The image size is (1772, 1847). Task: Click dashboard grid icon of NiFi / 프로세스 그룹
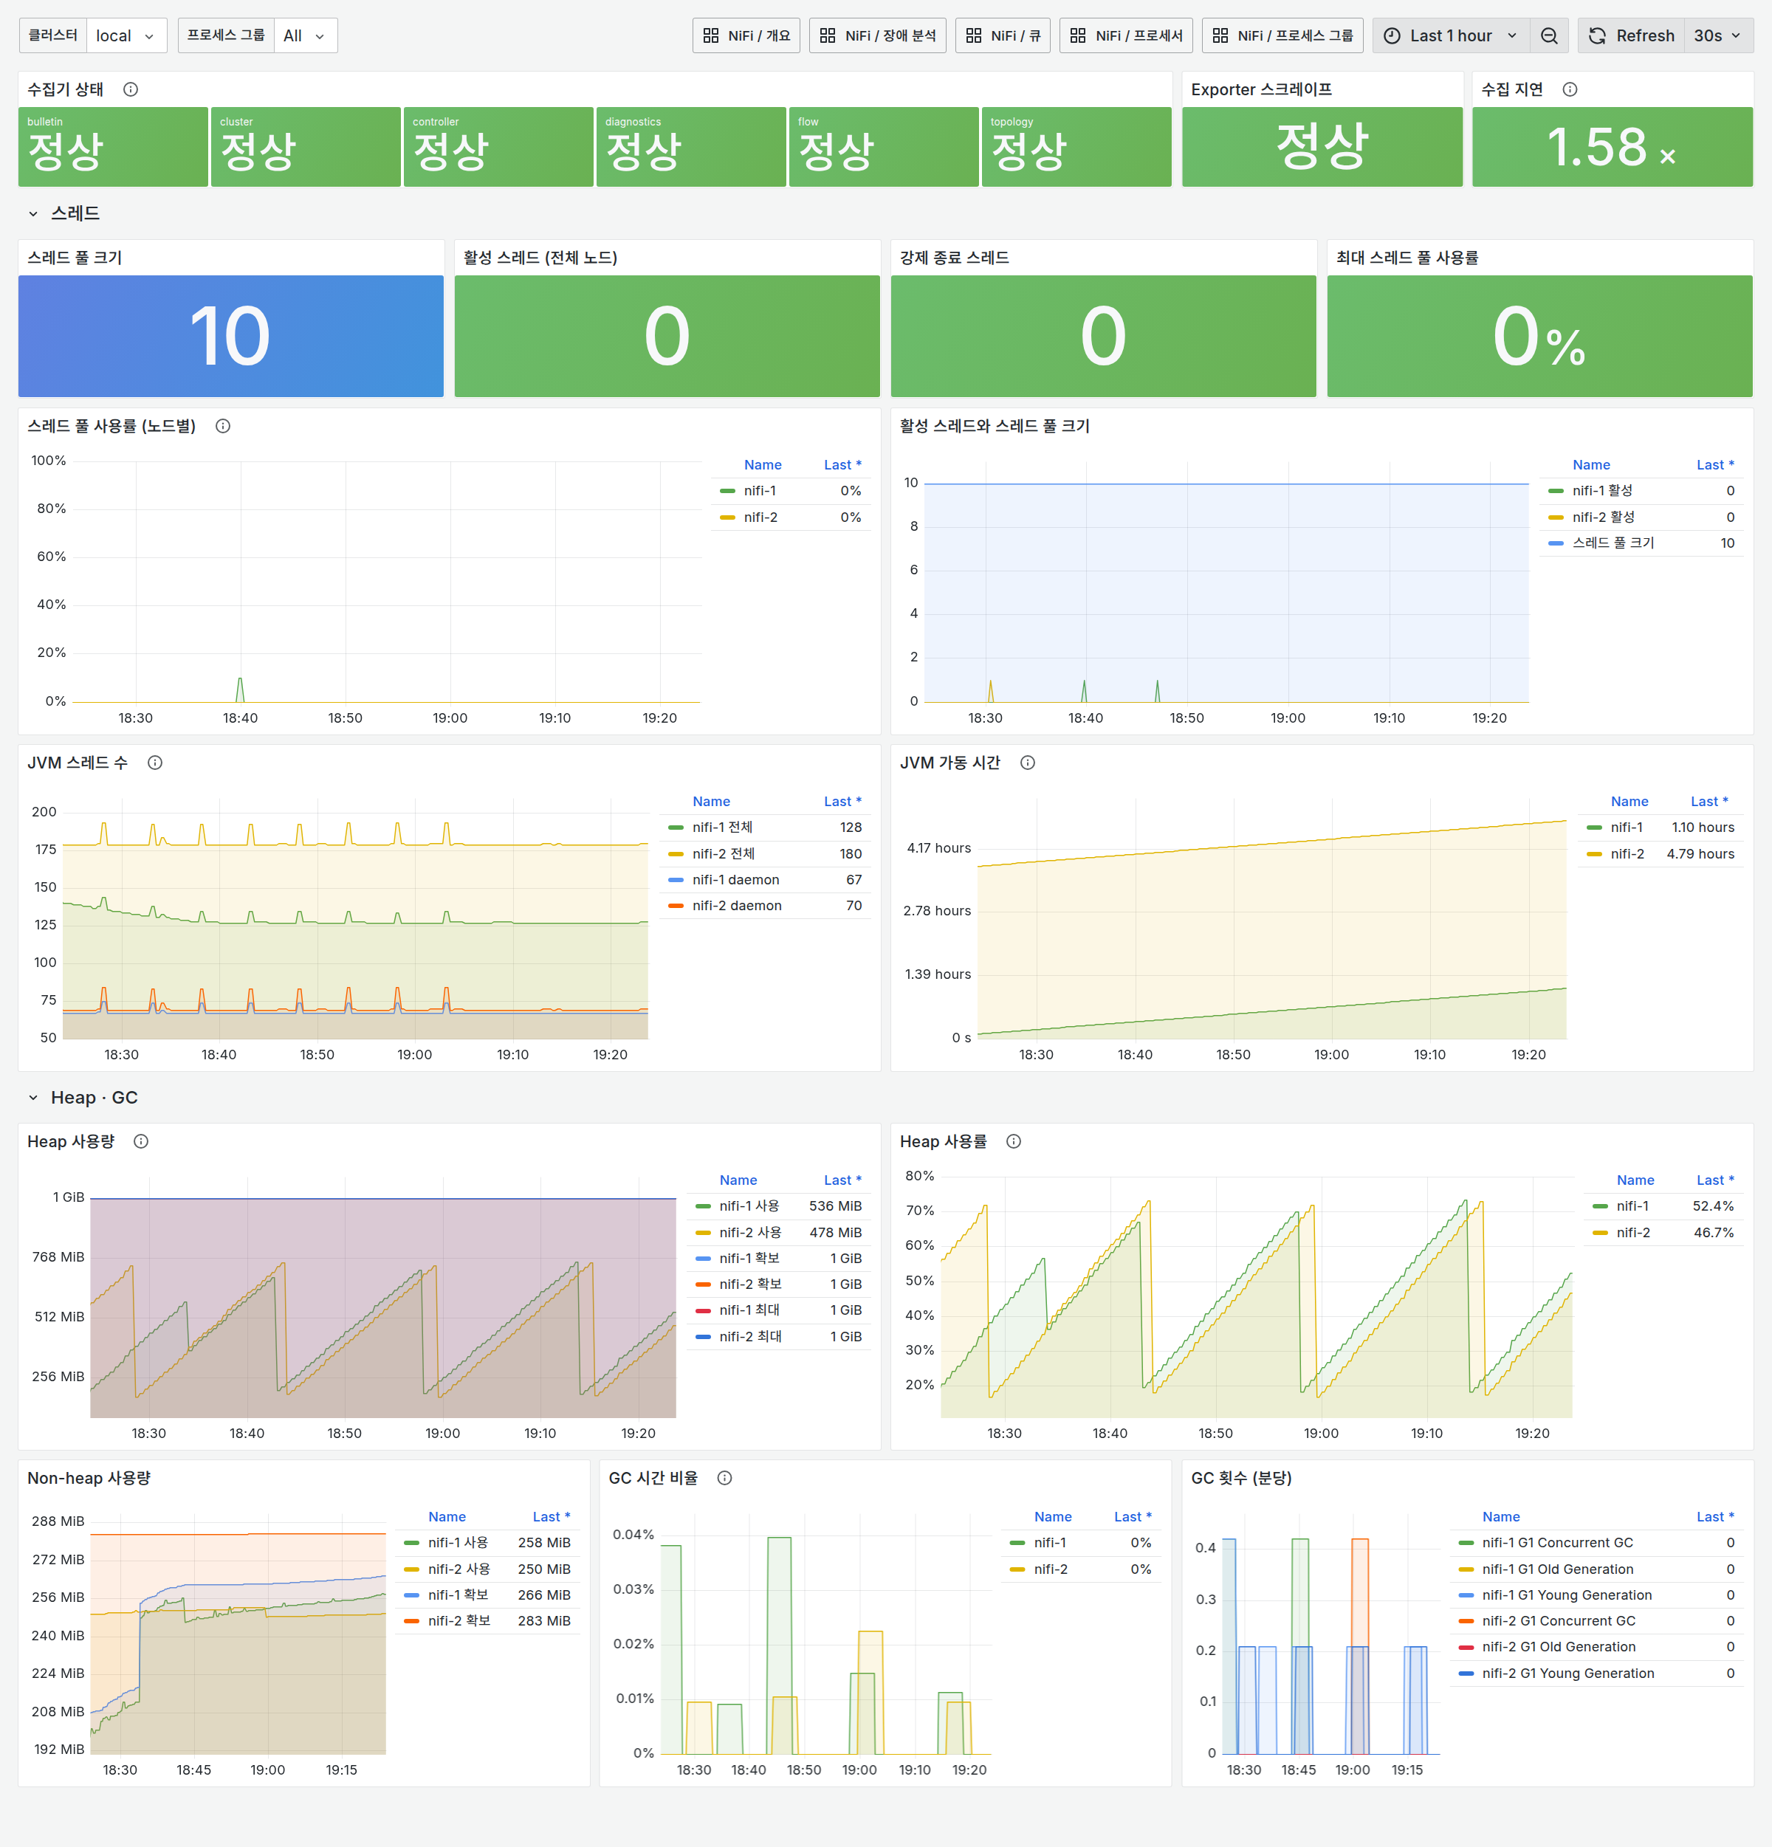(x=1220, y=36)
